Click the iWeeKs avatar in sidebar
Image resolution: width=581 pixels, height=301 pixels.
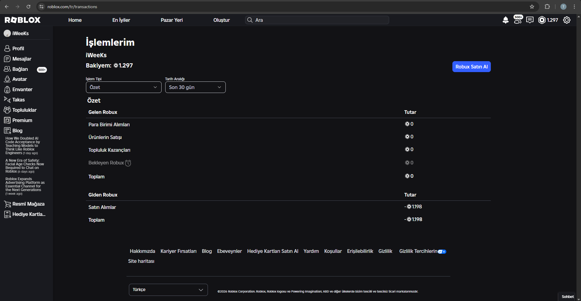(x=7, y=33)
